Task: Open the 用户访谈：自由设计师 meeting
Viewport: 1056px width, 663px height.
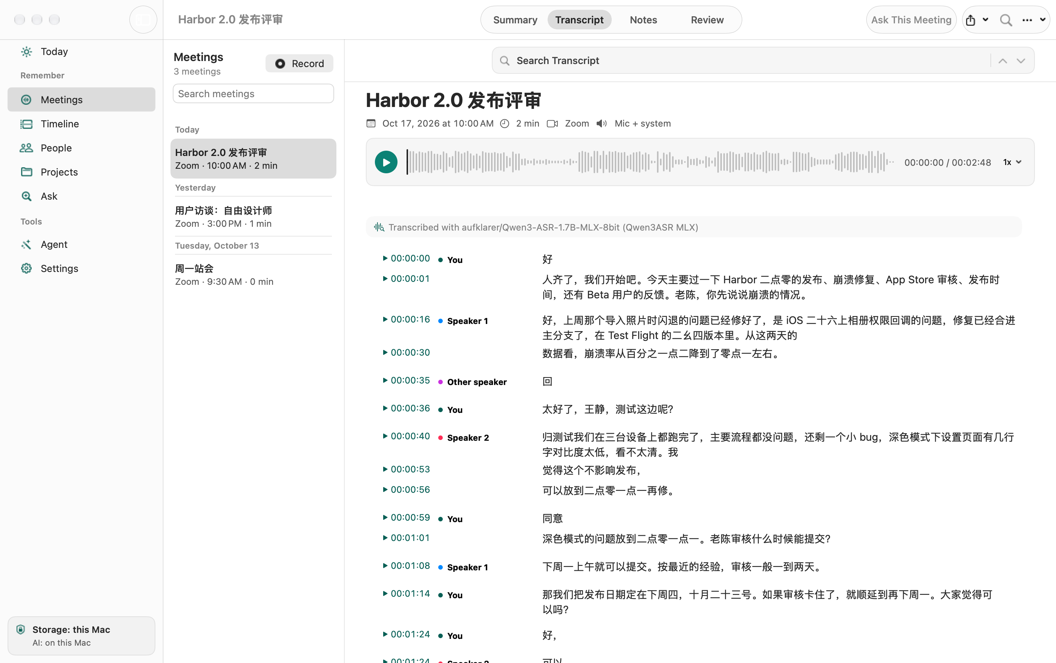Action: click(x=253, y=217)
